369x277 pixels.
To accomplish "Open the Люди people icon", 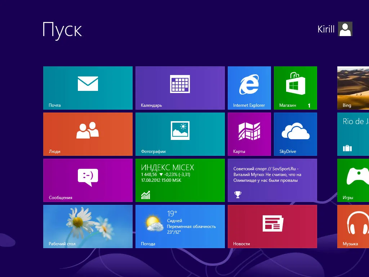I will (x=88, y=130).
